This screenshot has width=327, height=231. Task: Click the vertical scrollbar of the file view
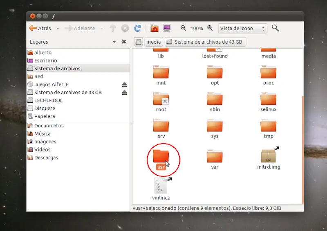coord(302,147)
